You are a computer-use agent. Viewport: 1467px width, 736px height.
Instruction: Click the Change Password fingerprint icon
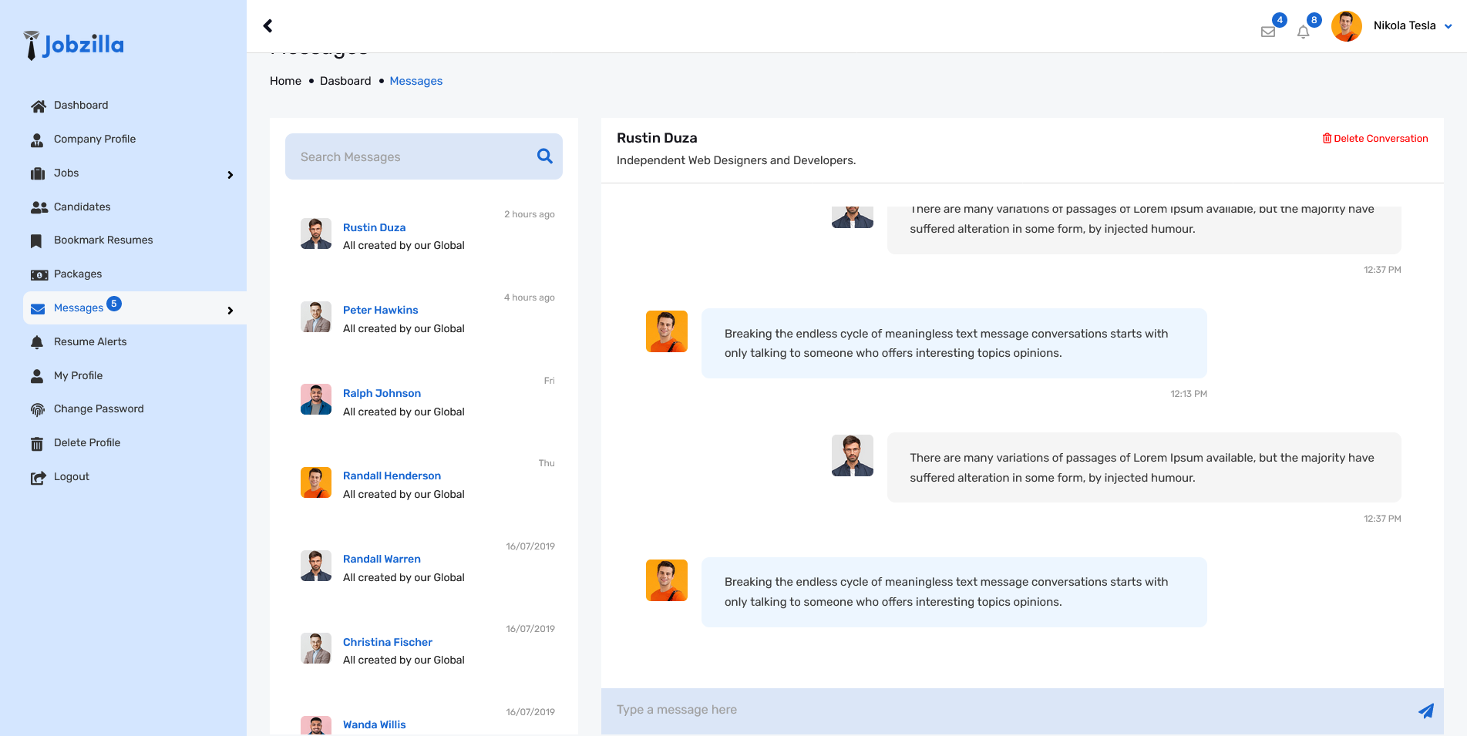38,410
